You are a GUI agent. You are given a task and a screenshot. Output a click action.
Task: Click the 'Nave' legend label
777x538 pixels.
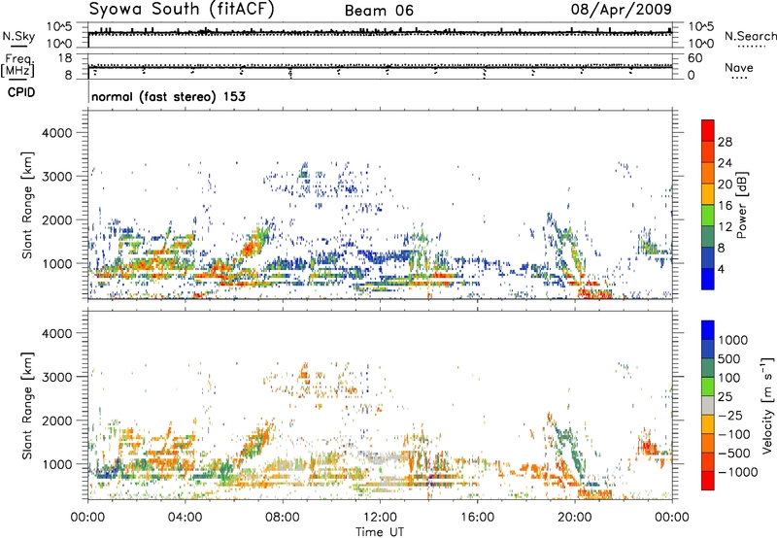(x=738, y=68)
